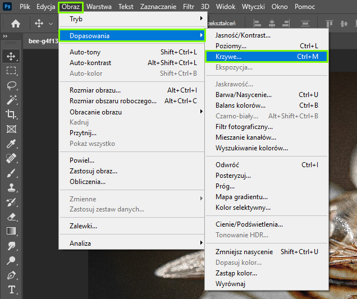Open the Zaznaczanie menu
357x299 pixels.
158,7
